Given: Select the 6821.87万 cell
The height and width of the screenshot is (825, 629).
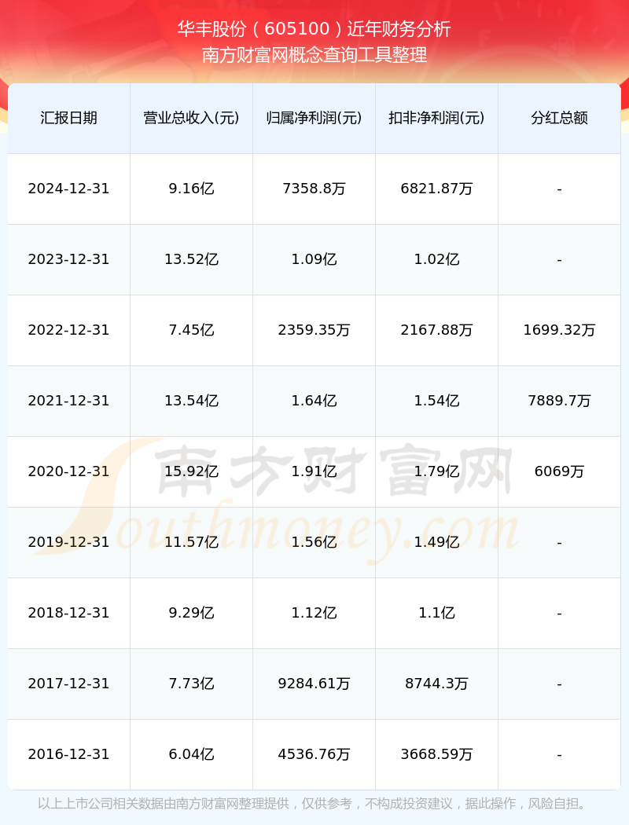Looking at the screenshot, I should point(437,189).
